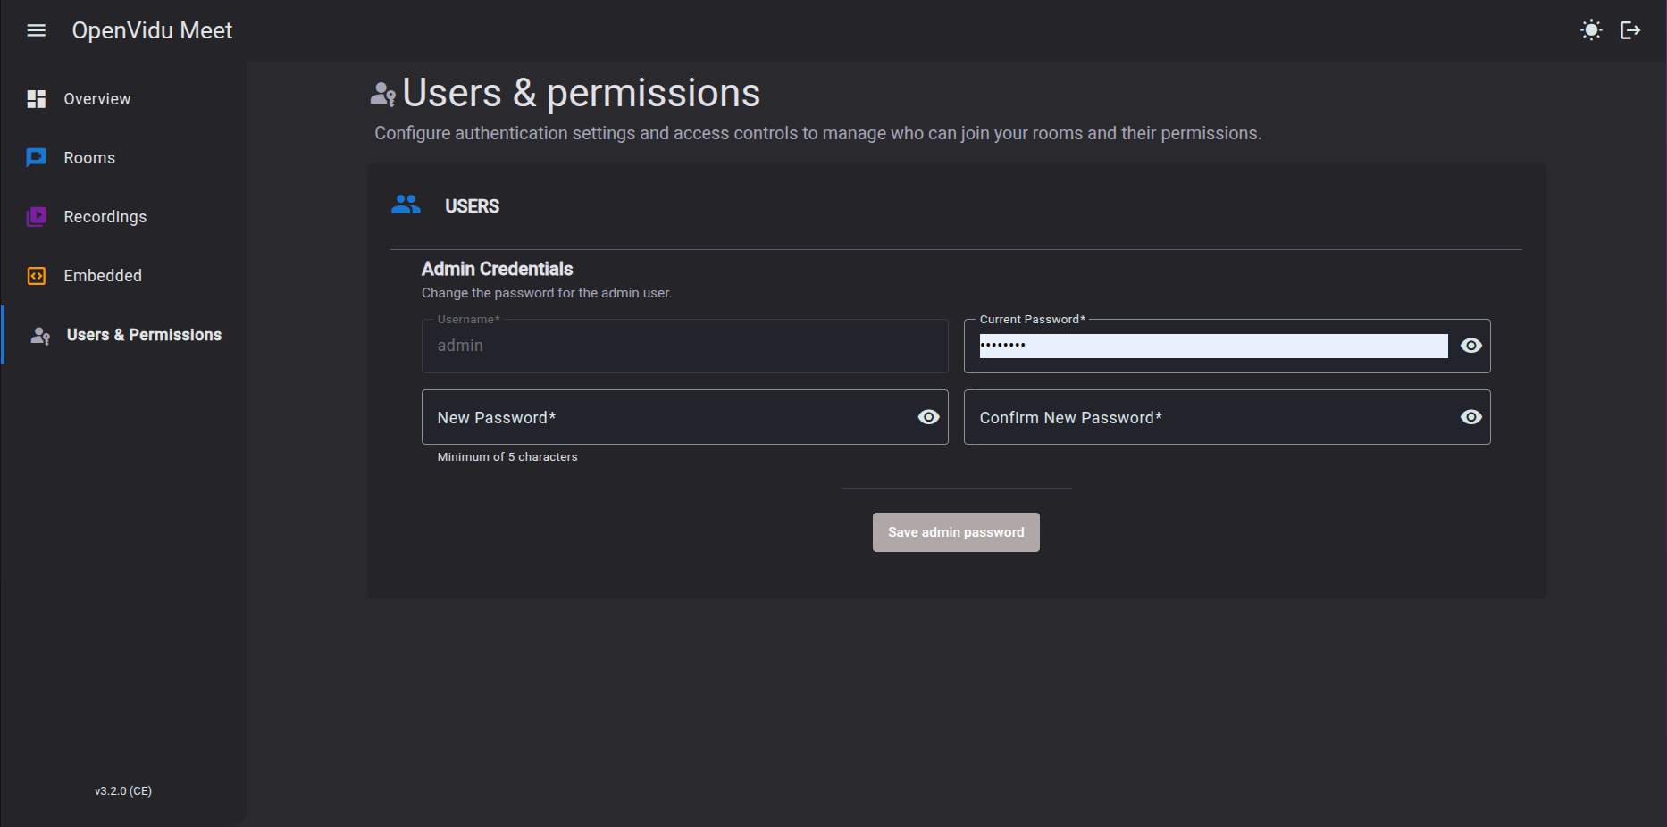Select the Confirm New Password input
Image resolution: width=1667 pixels, height=827 pixels.
coord(1210,418)
